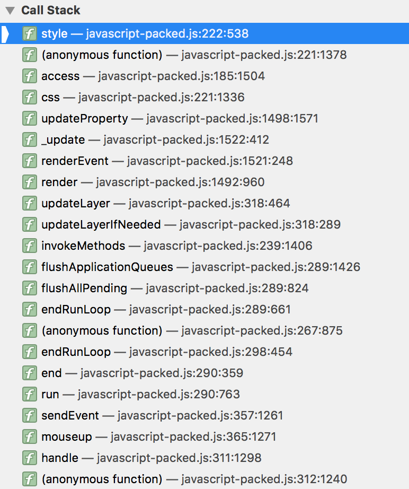Go to flushApplicationQueues frame
The image size is (409, 489).
[200, 267]
